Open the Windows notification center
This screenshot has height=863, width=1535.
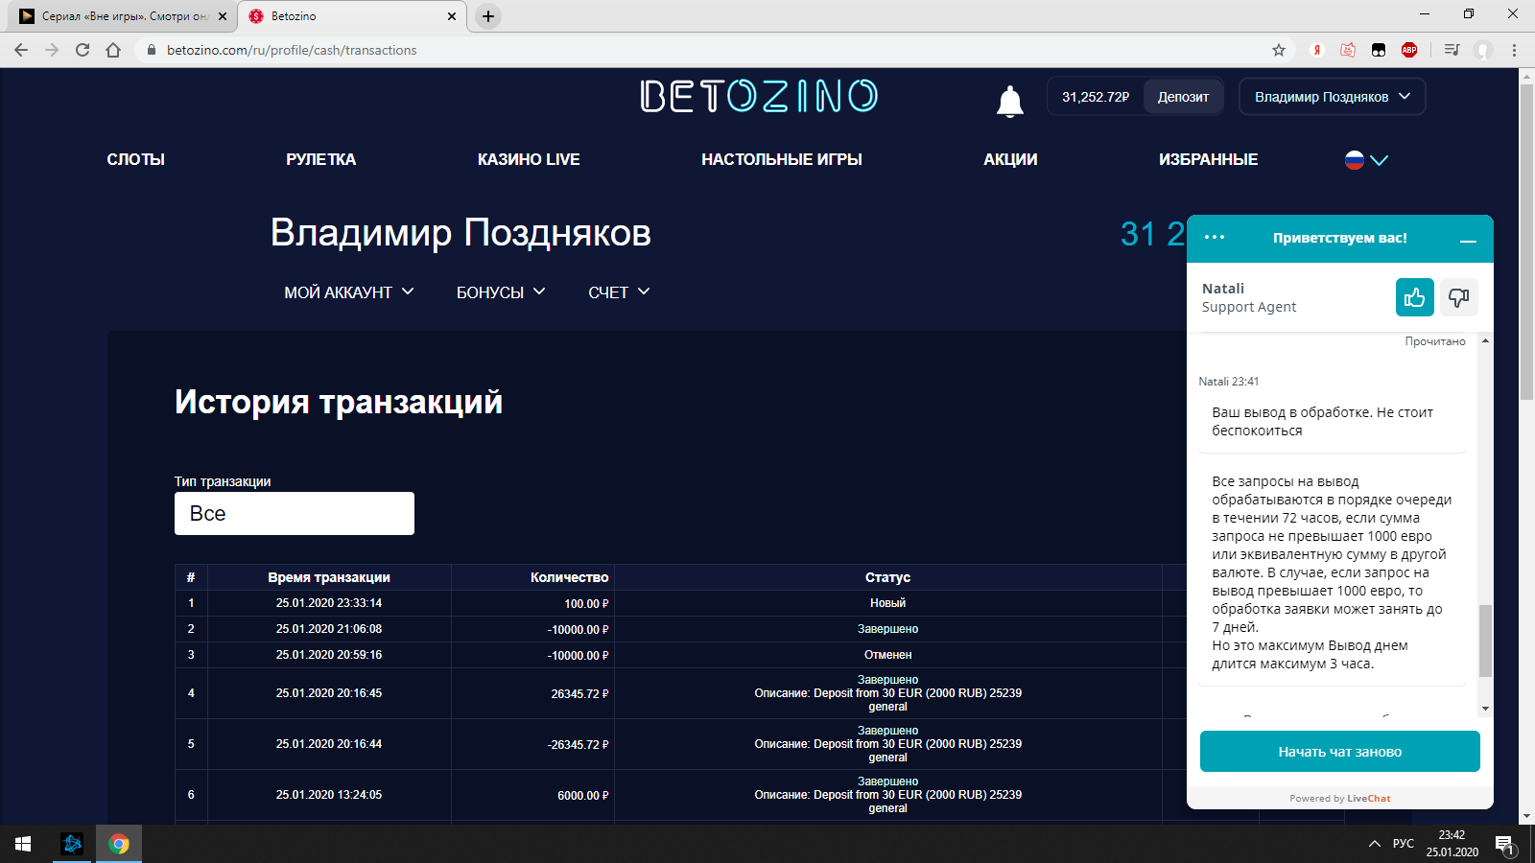1504,844
